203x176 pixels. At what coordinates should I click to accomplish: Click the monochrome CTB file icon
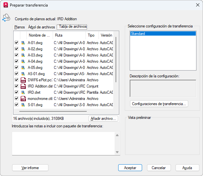[x=23, y=99]
